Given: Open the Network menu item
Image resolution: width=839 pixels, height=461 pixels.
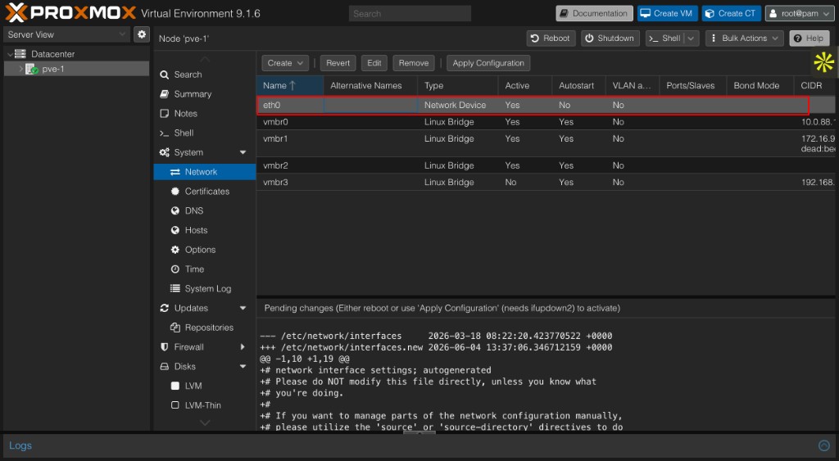Looking at the screenshot, I should click(204, 172).
